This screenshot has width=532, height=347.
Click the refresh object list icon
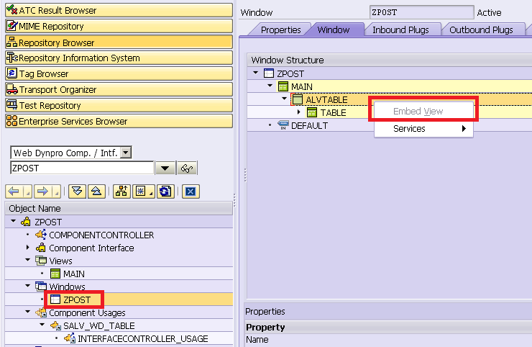165,191
